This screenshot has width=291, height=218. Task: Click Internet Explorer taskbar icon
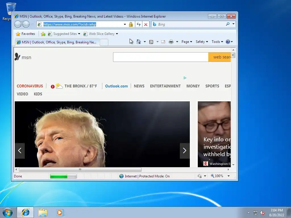25,212
